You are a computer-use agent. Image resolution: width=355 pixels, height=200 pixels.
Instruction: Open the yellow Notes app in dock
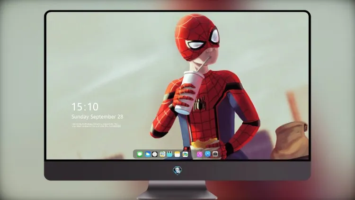(177, 154)
